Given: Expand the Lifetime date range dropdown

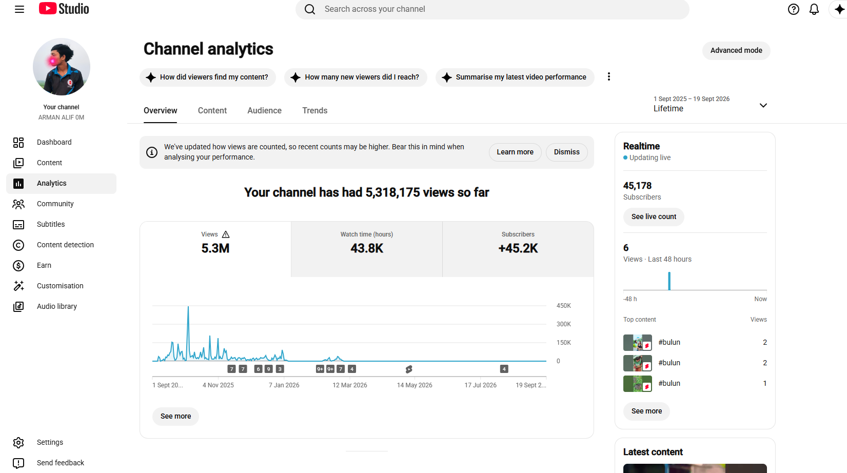Looking at the screenshot, I should pyautogui.click(x=710, y=104).
